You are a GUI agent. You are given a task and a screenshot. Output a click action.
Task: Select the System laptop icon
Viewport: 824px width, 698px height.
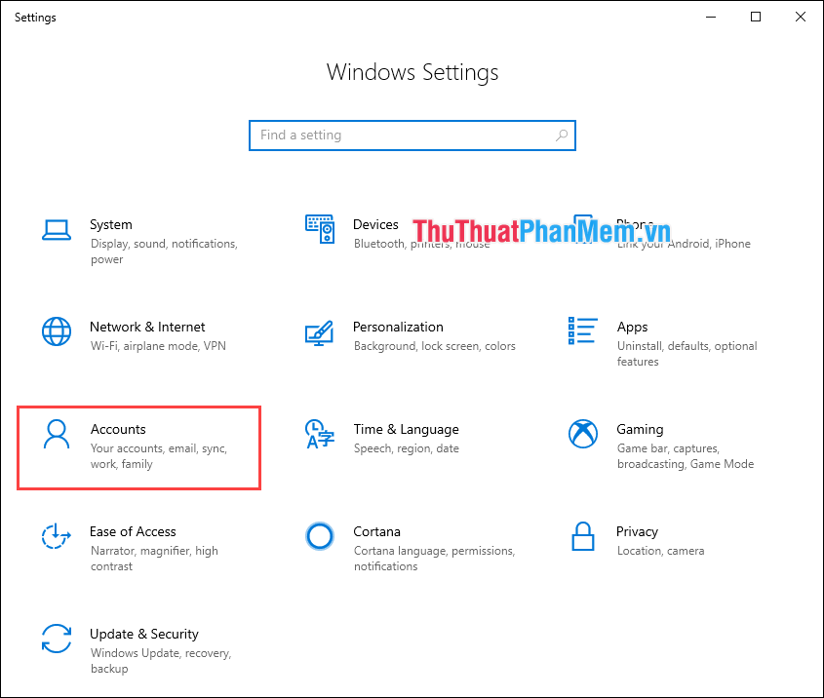click(56, 229)
